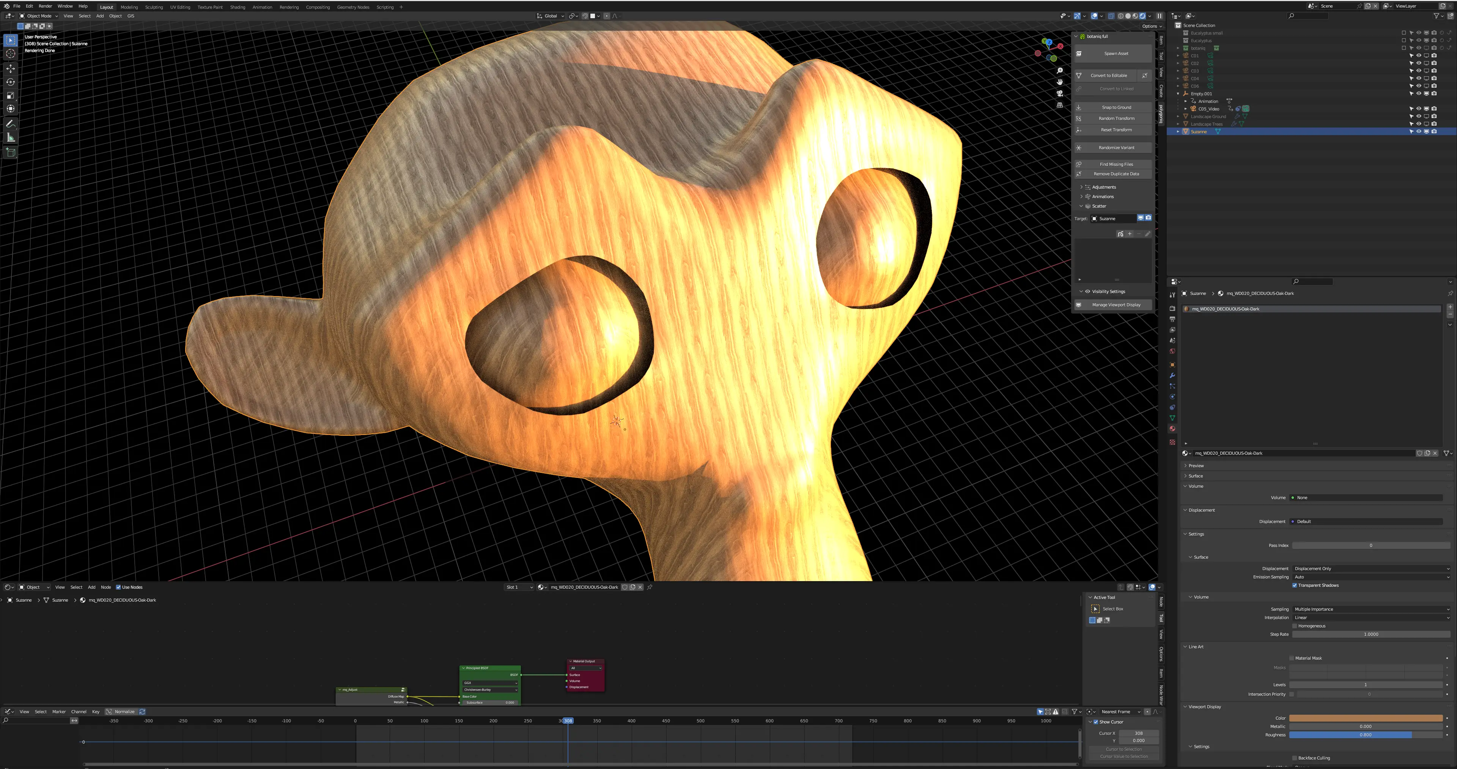Open the File menu
1457x769 pixels.
point(16,6)
